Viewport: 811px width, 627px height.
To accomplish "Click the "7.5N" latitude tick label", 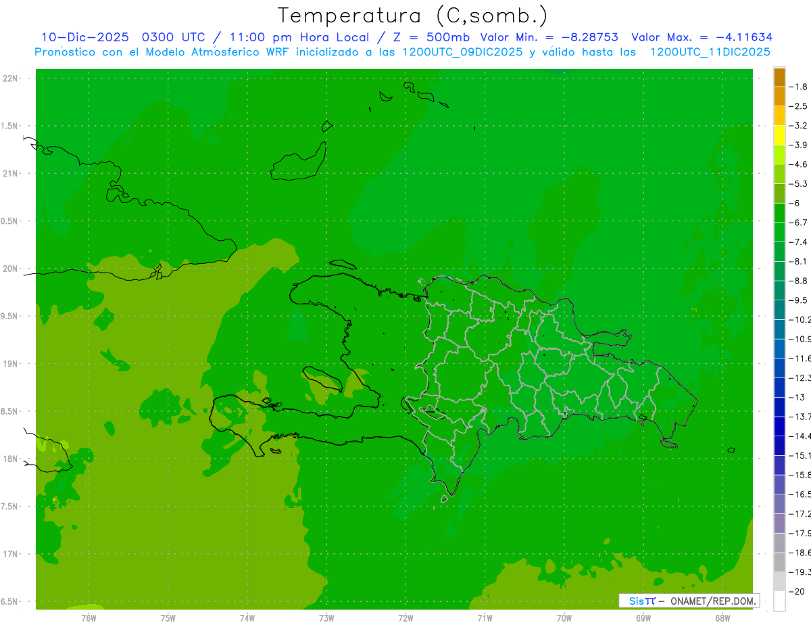I will pos(9,506).
